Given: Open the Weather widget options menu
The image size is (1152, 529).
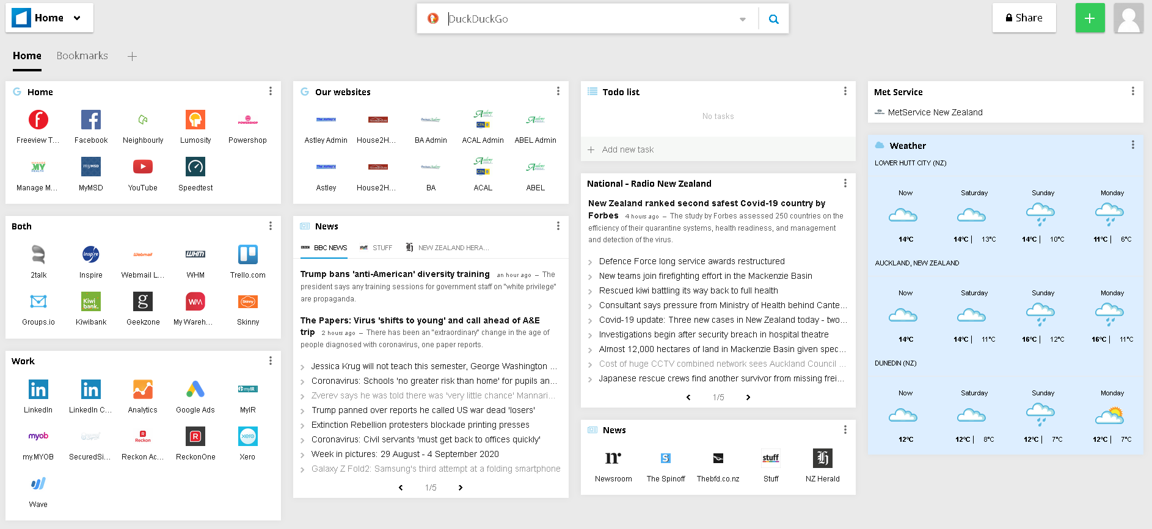Looking at the screenshot, I should (x=1132, y=145).
